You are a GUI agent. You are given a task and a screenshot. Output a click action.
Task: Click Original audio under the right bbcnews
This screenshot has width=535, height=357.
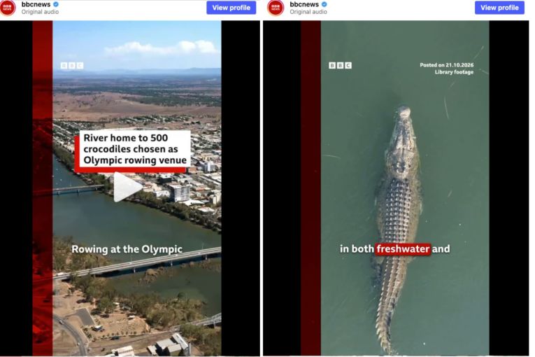click(x=308, y=12)
